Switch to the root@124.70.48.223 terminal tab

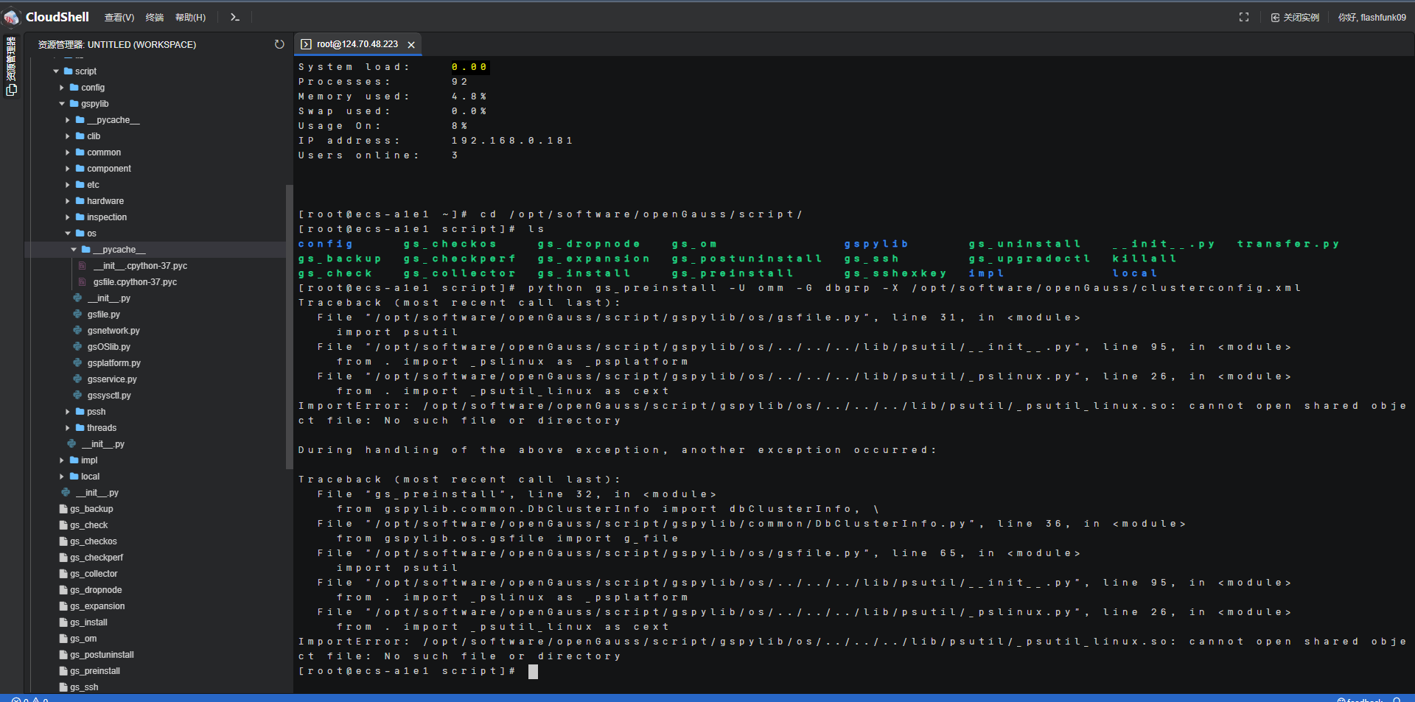point(357,44)
